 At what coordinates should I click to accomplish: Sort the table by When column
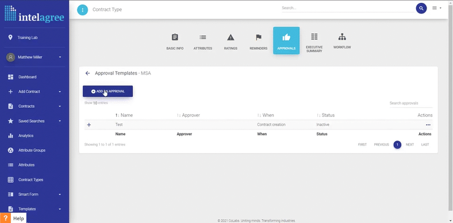pyautogui.click(x=266, y=115)
